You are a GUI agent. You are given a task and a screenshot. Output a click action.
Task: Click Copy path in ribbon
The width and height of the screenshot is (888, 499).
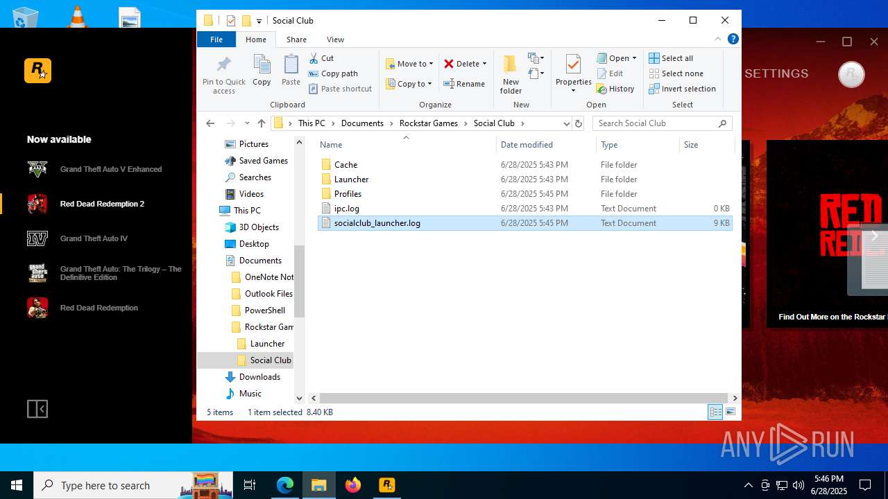point(333,73)
